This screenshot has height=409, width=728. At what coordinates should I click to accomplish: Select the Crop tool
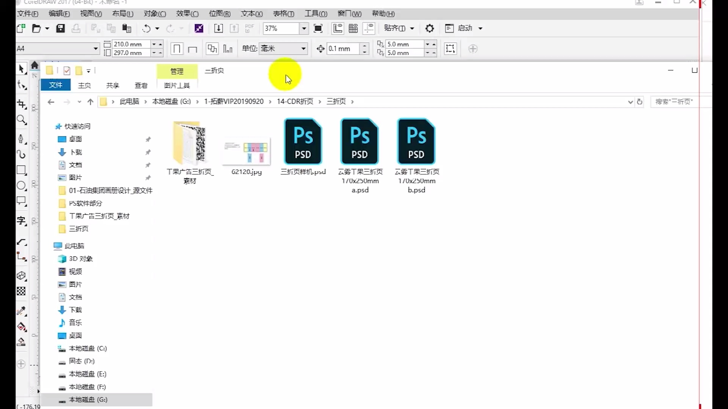point(21,104)
